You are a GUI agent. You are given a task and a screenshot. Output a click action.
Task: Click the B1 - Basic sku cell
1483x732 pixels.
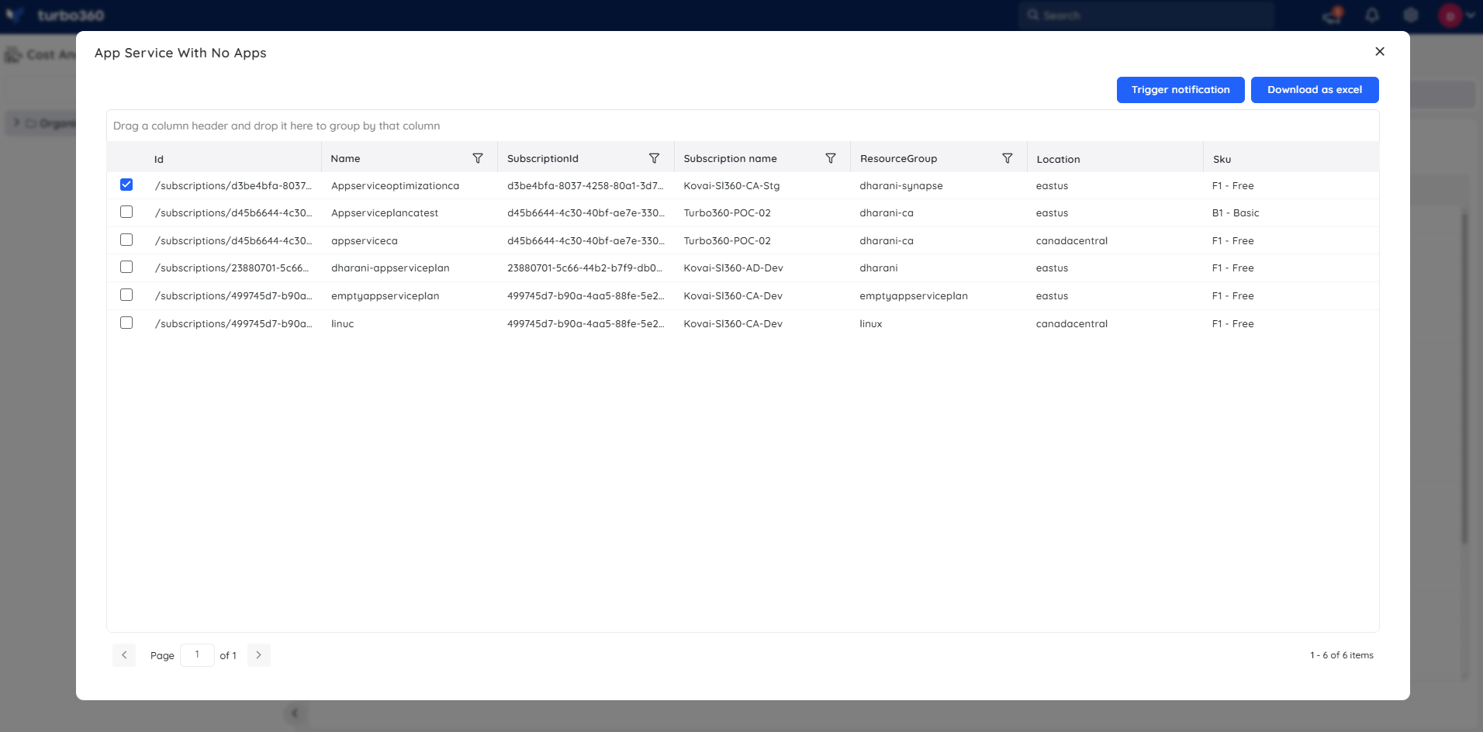(1236, 212)
